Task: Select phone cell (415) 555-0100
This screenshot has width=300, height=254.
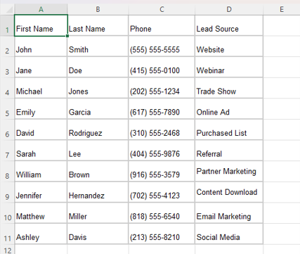Action: pos(162,67)
